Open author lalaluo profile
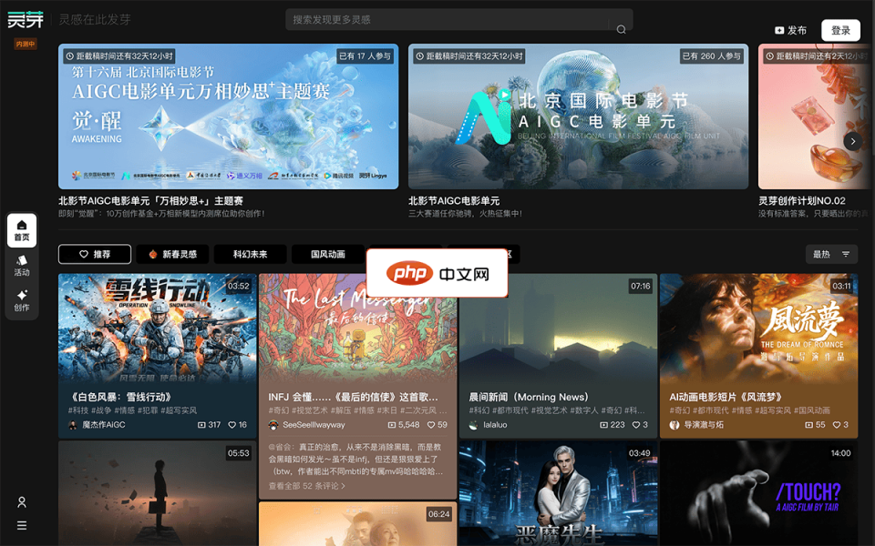 (x=495, y=425)
